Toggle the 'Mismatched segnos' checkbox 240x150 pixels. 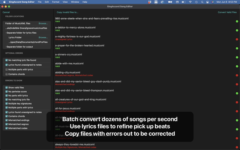(6, 124)
